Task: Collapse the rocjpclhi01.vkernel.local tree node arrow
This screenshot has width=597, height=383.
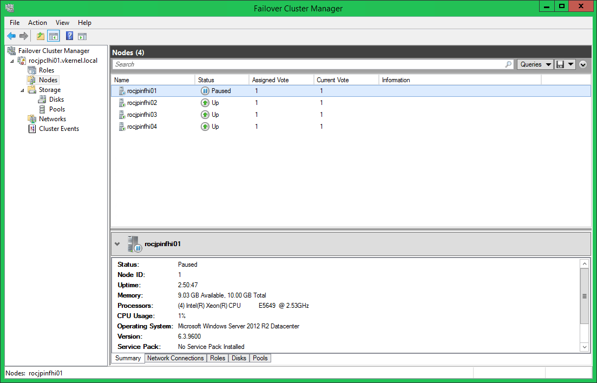Action: tap(12, 61)
